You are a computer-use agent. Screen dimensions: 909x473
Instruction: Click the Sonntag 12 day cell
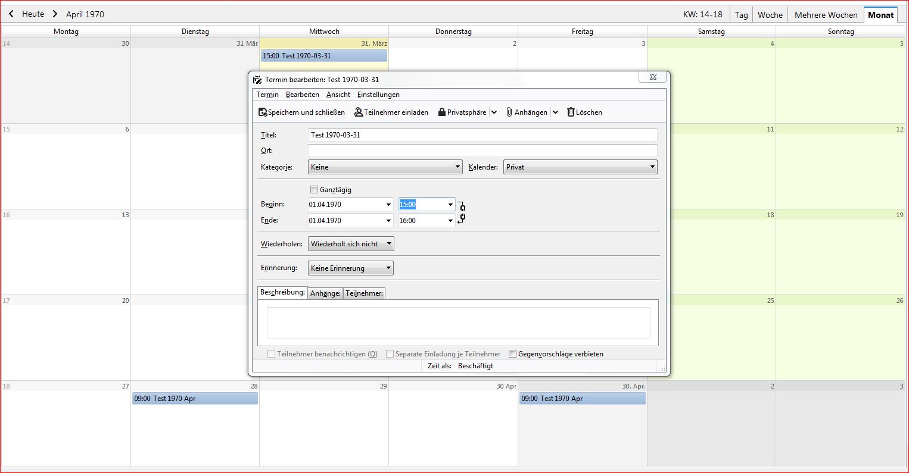tap(840, 167)
